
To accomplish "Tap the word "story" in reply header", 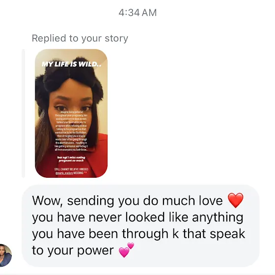I will [x=116, y=38].
